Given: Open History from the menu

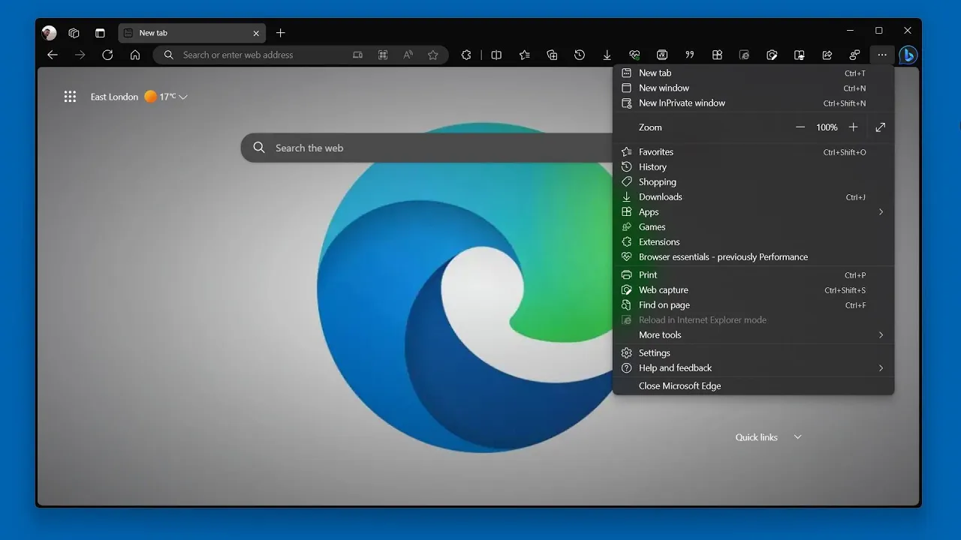Looking at the screenshot, I should click(753, 166).
